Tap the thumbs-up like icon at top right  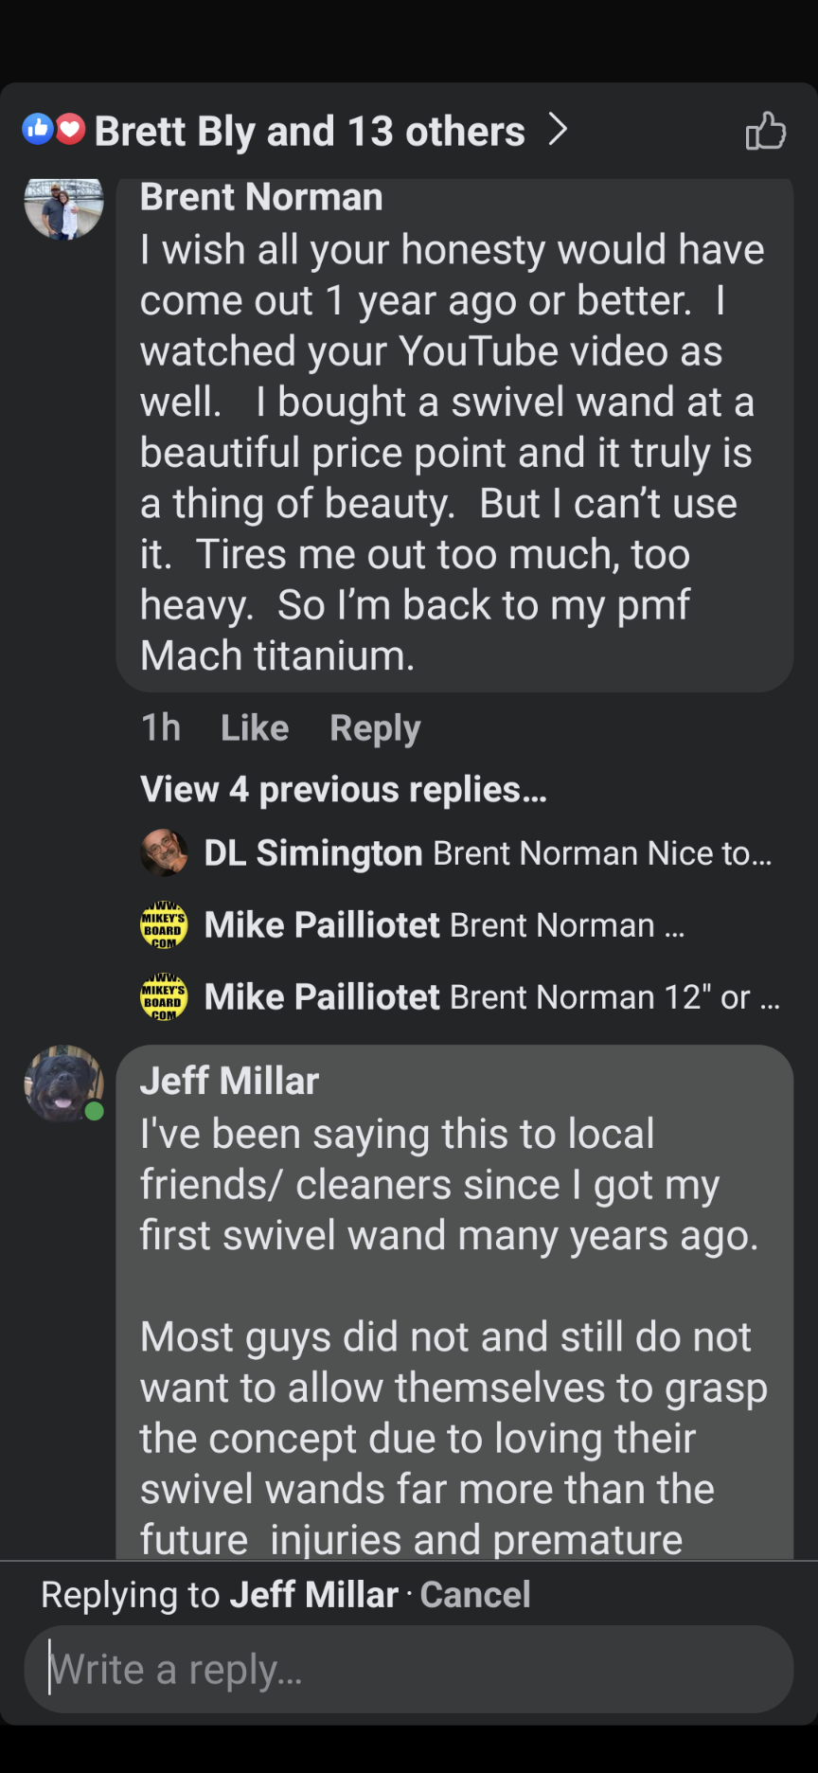[x=765, y=131]
